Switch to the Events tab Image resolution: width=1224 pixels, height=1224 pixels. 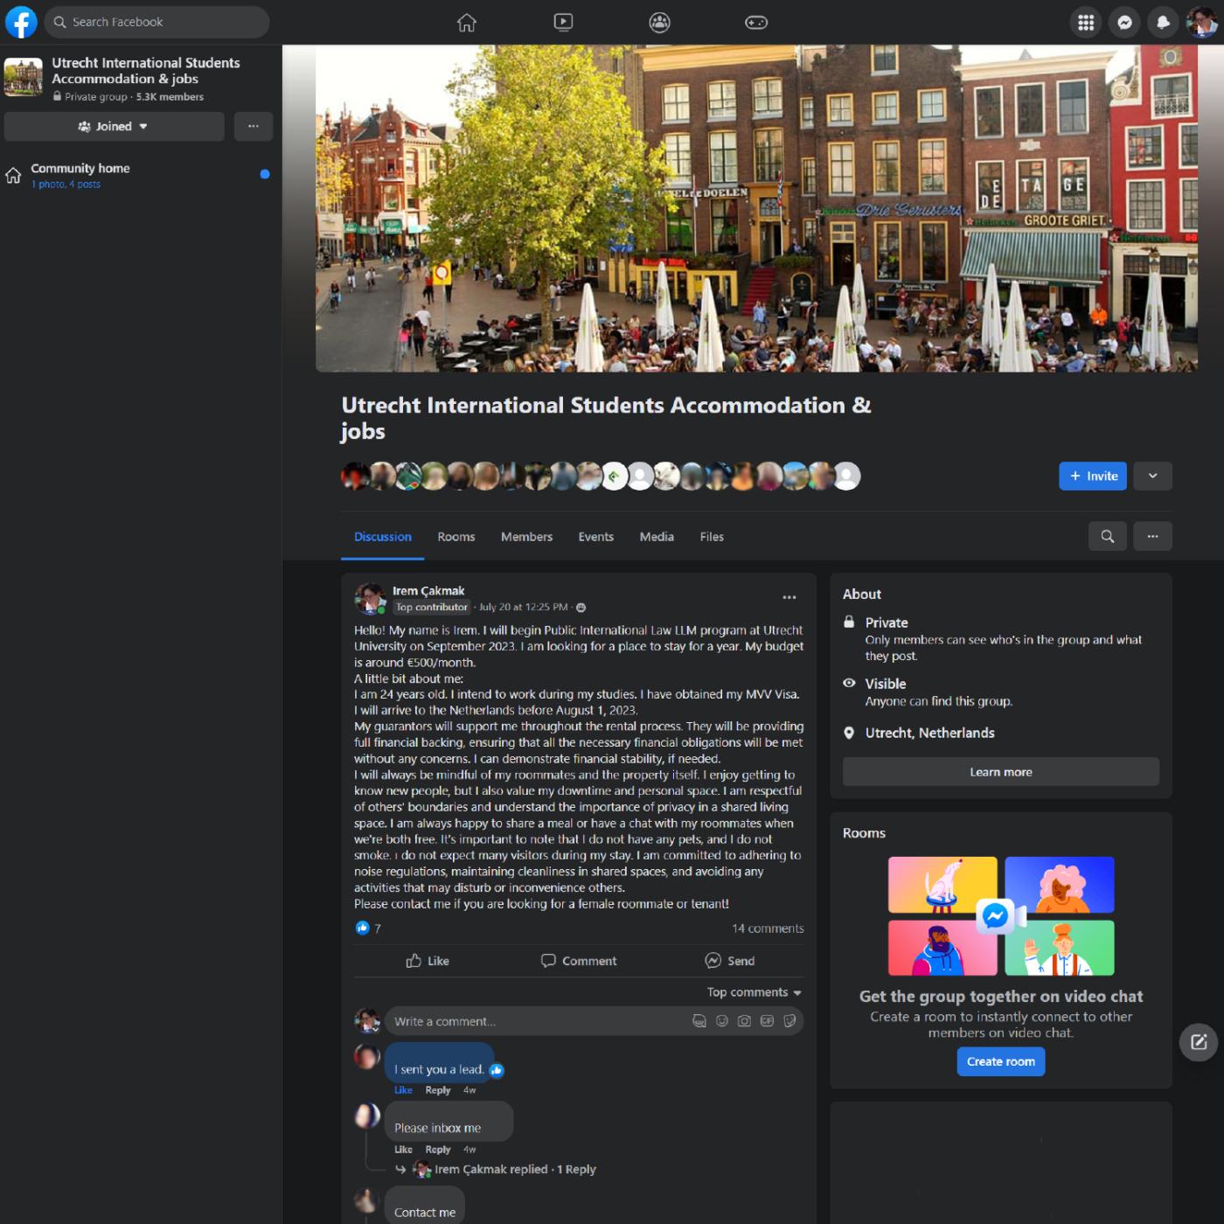tap(596, 537)
